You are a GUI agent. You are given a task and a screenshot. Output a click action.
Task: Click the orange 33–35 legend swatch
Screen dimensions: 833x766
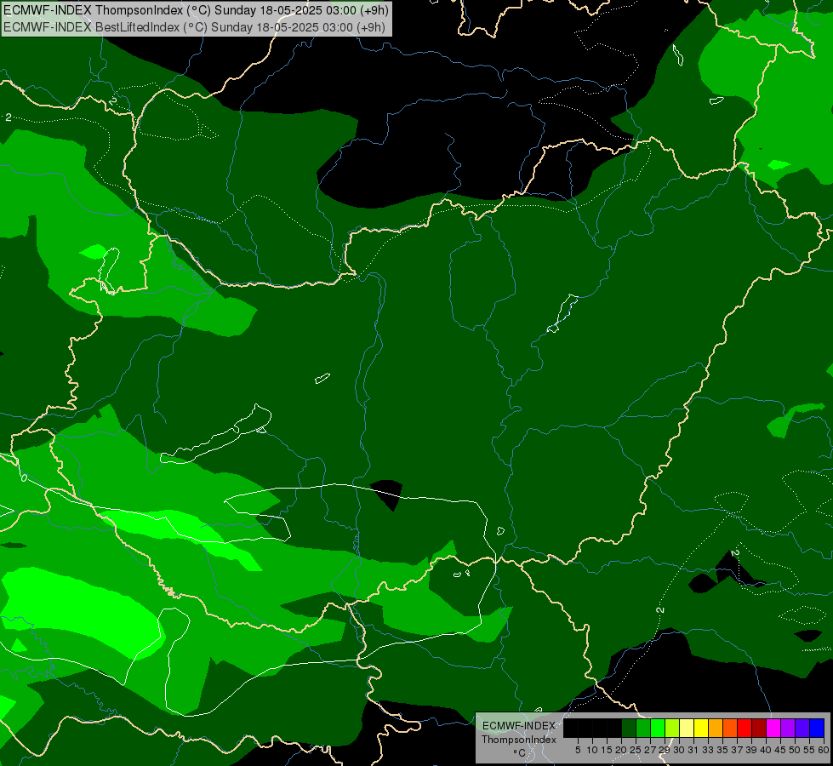(716, 728)
